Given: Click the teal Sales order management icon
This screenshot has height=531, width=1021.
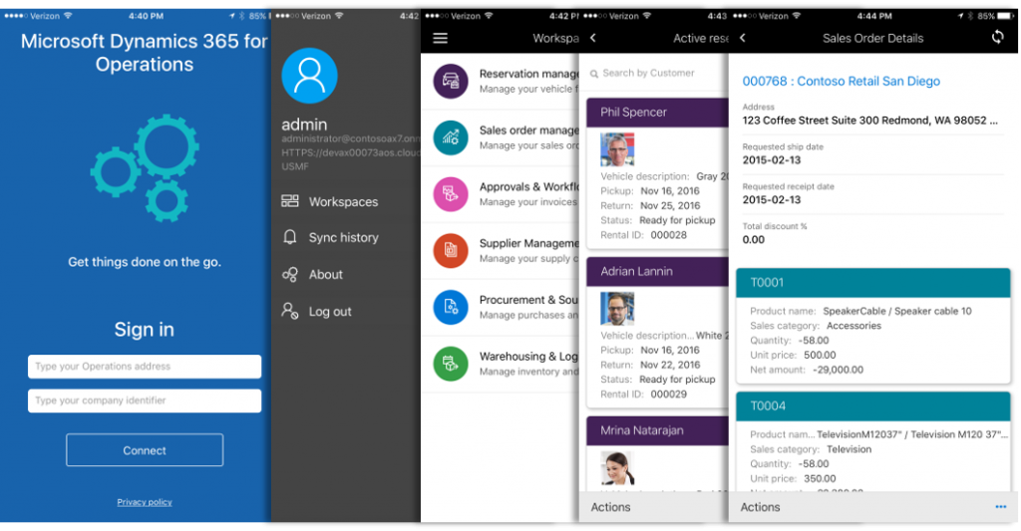Looking at the screenshot, I should pyautogui.click(x=451, y=137).
